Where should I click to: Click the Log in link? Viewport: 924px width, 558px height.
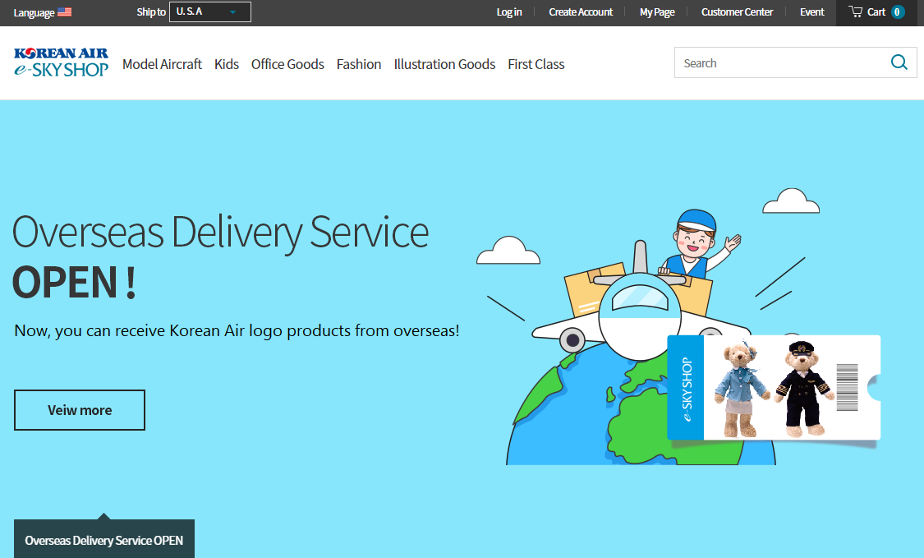509,12
